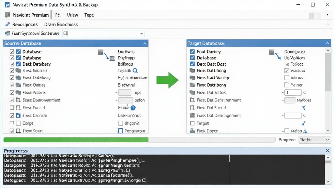The height and width of the screenshot is (188, 334).
Task: Click the Navicat app icon in title bar
Action: coord(7,5)
